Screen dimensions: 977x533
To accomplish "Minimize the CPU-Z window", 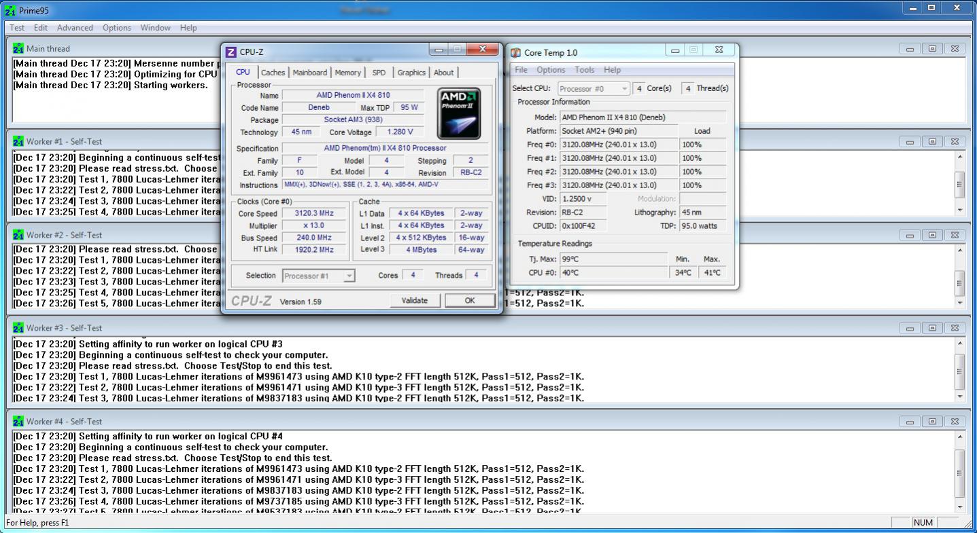I will pos(439,50).
